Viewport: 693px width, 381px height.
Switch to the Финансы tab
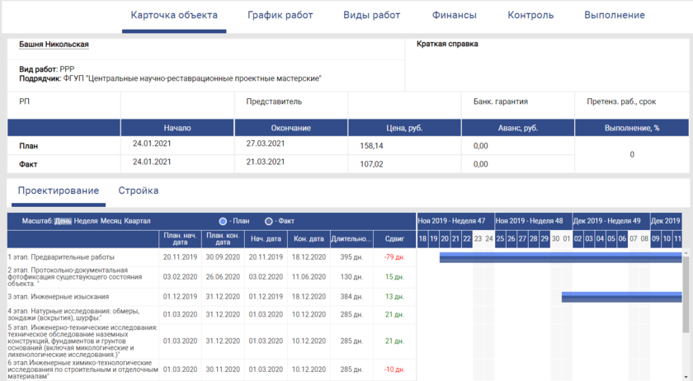(x=454, y=16)
